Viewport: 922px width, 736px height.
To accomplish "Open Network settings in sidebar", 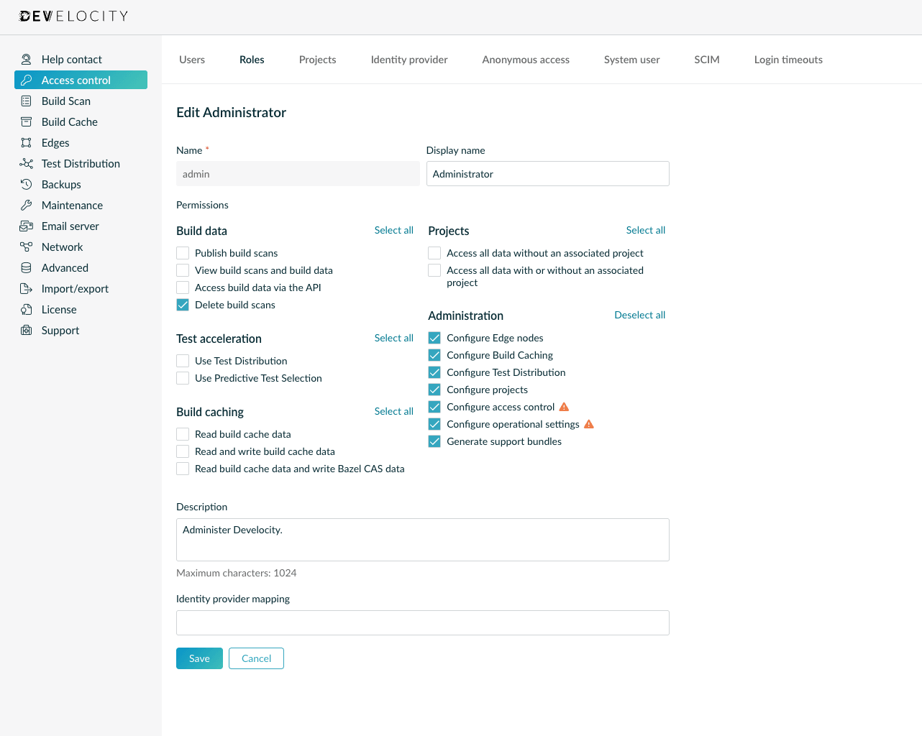I will pos(81,247).
